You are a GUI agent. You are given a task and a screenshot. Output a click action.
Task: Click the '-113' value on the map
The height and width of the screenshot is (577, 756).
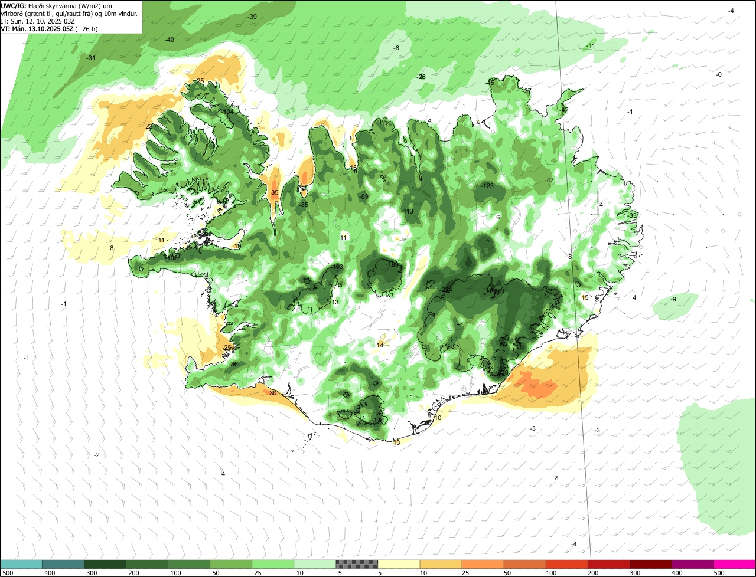(x=407, y=211)
